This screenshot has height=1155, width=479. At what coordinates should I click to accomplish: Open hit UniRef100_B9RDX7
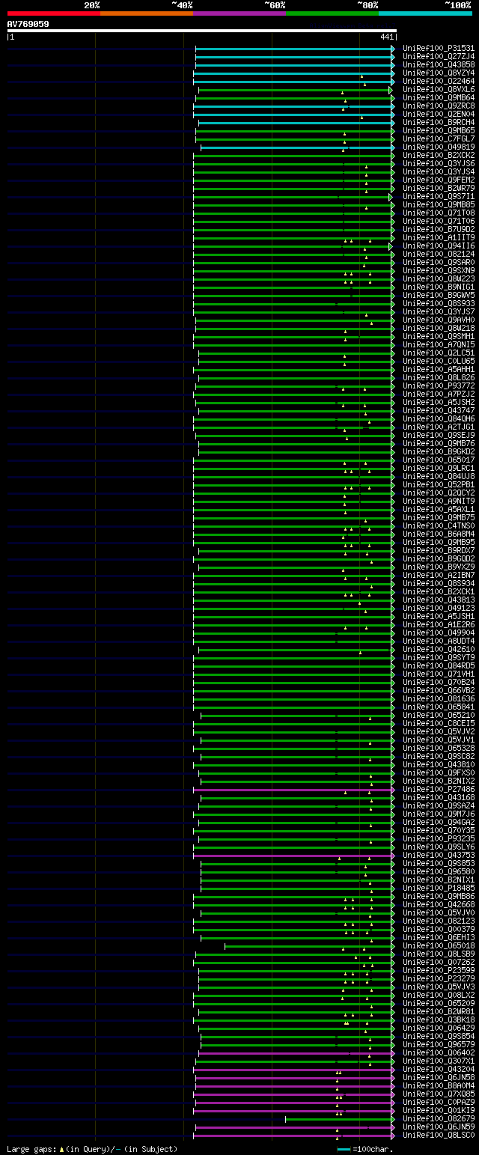(439, 550)
